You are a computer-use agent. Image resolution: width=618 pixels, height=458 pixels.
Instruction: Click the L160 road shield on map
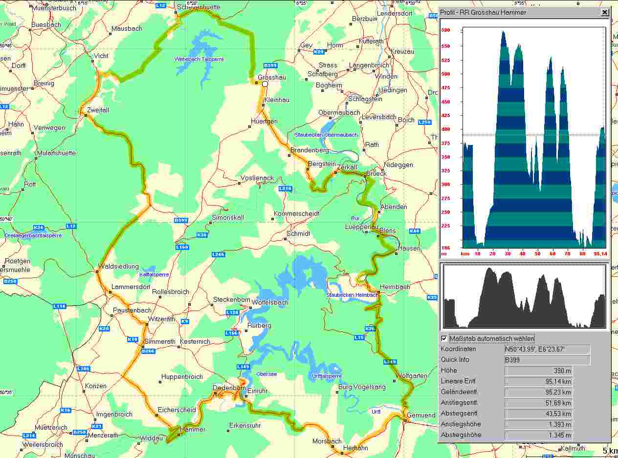(x=182, y=248)
